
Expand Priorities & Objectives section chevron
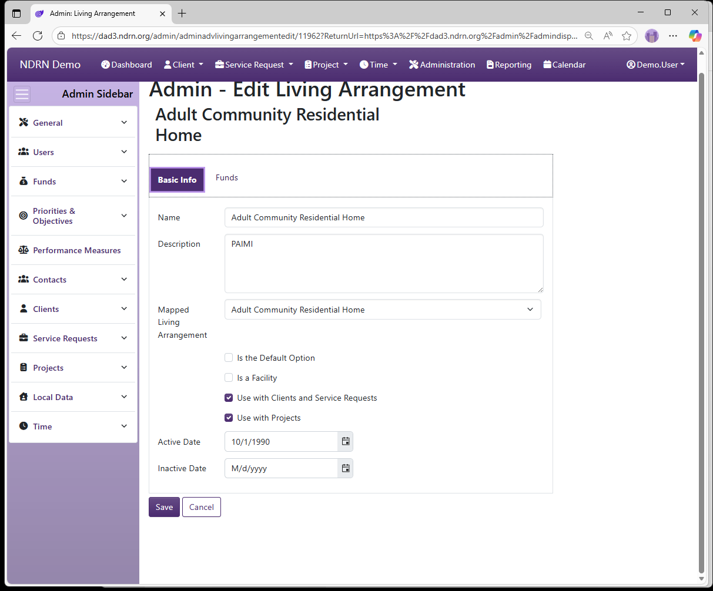124,216
